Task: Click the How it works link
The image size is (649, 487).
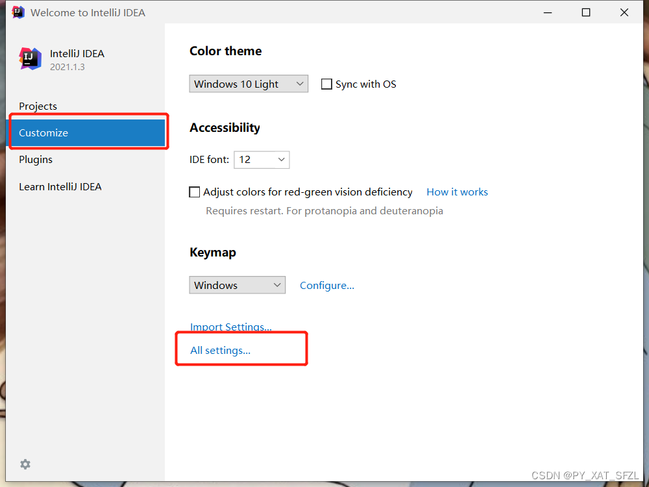Action: (457, 192)
